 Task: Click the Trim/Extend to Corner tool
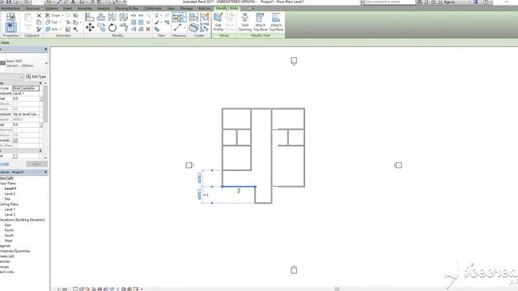tap(124, 27)
